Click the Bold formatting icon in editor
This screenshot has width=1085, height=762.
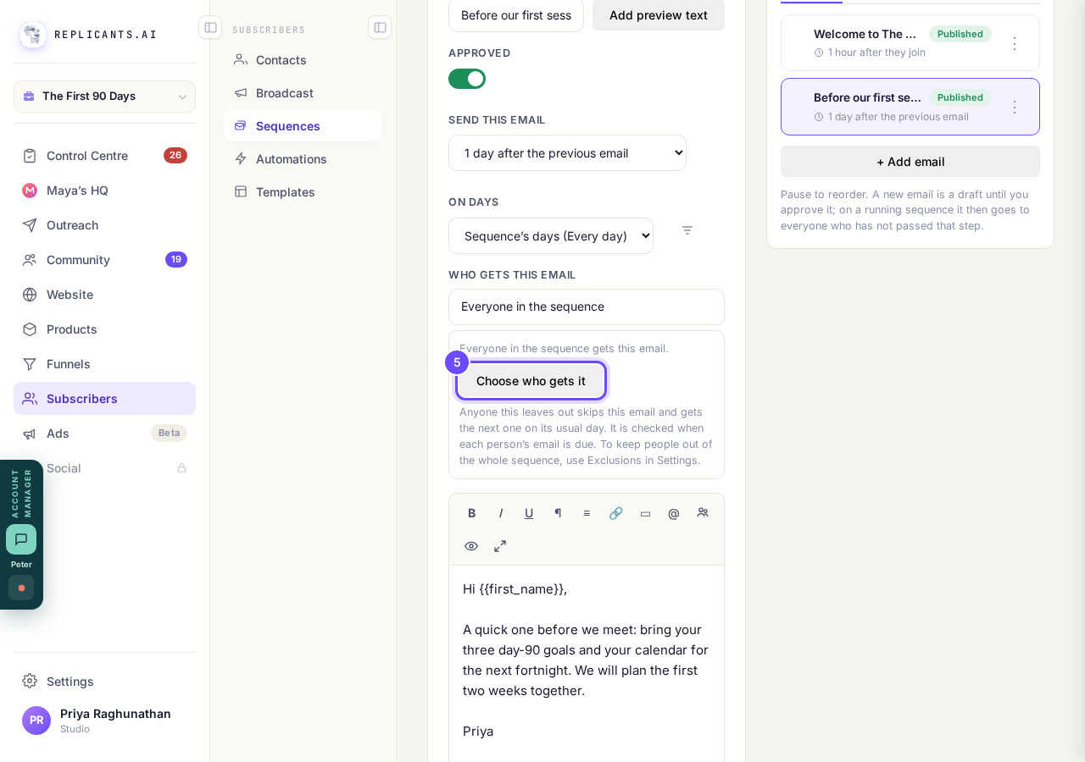coord(472,513)
